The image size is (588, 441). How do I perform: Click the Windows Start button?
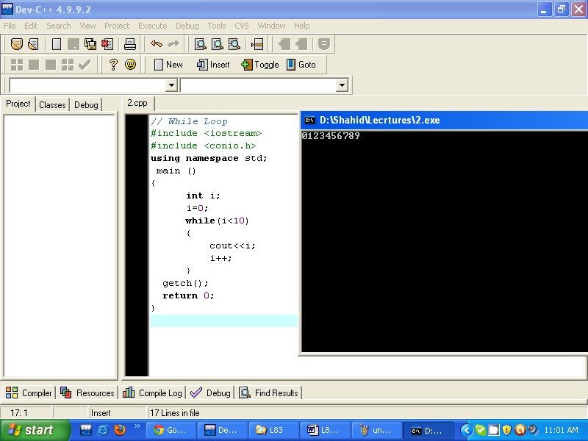pyautogui.click(x=29, y=429)
